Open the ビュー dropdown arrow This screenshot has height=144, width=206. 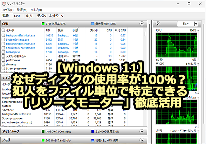pyautogui.click(x=196, y=24)
